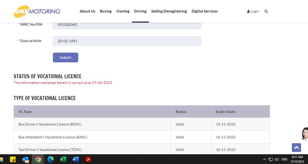
Task: Open the Digital Services menu
Action: coord(205,11)
